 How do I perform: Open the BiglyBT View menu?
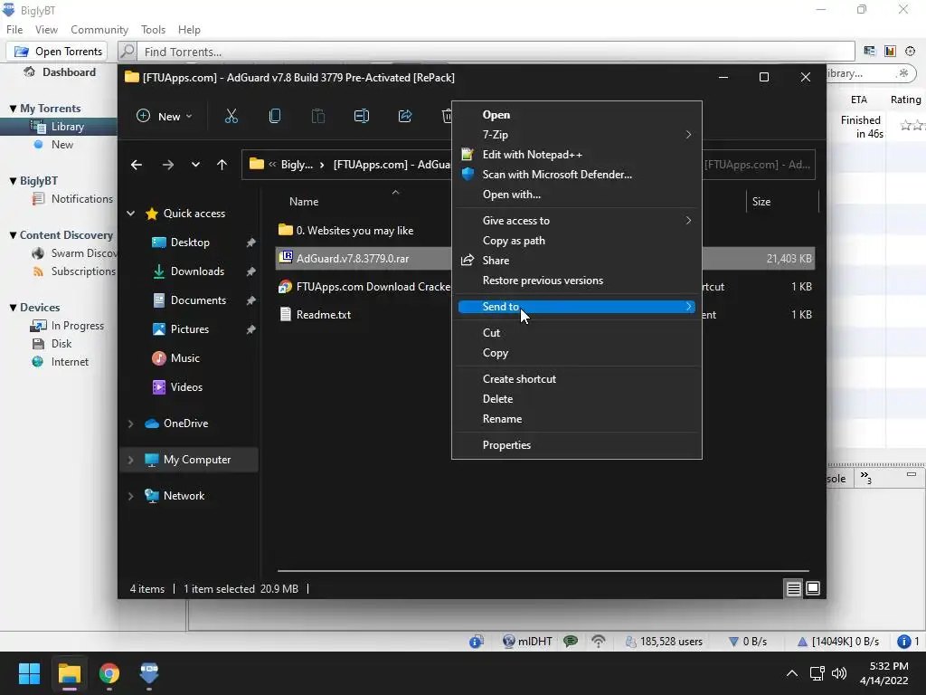click(x=46, y=30)
